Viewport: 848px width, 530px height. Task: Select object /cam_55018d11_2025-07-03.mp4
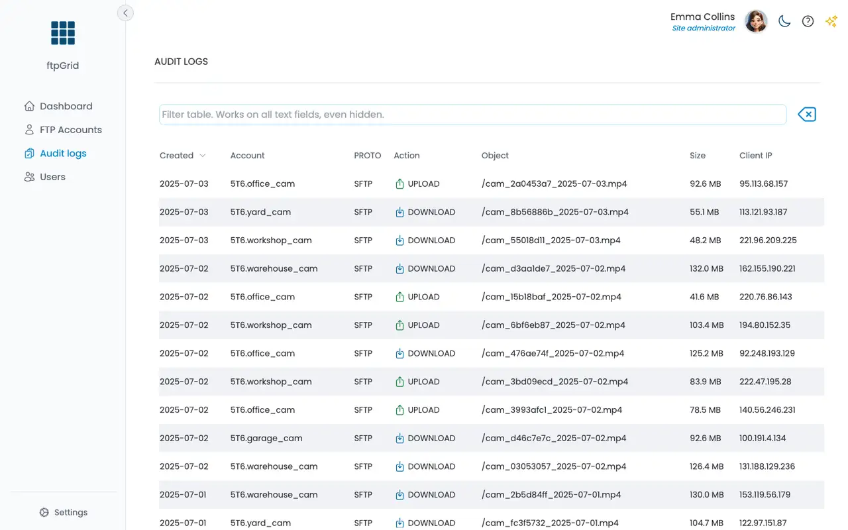point(551,240)
